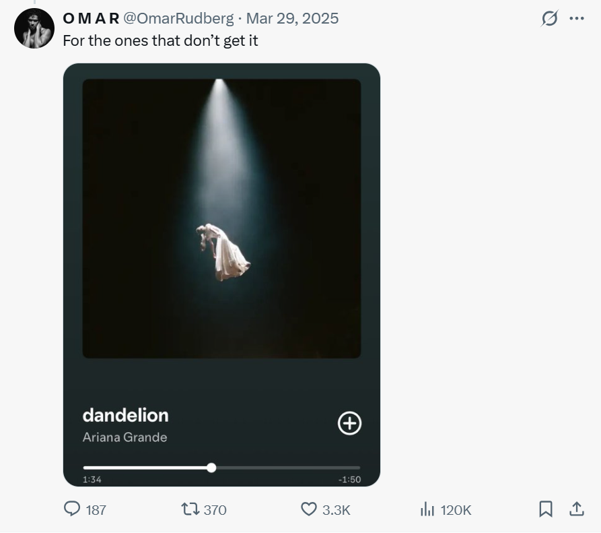
Task: Bookmark this tweet
Action: pos(546,509)
